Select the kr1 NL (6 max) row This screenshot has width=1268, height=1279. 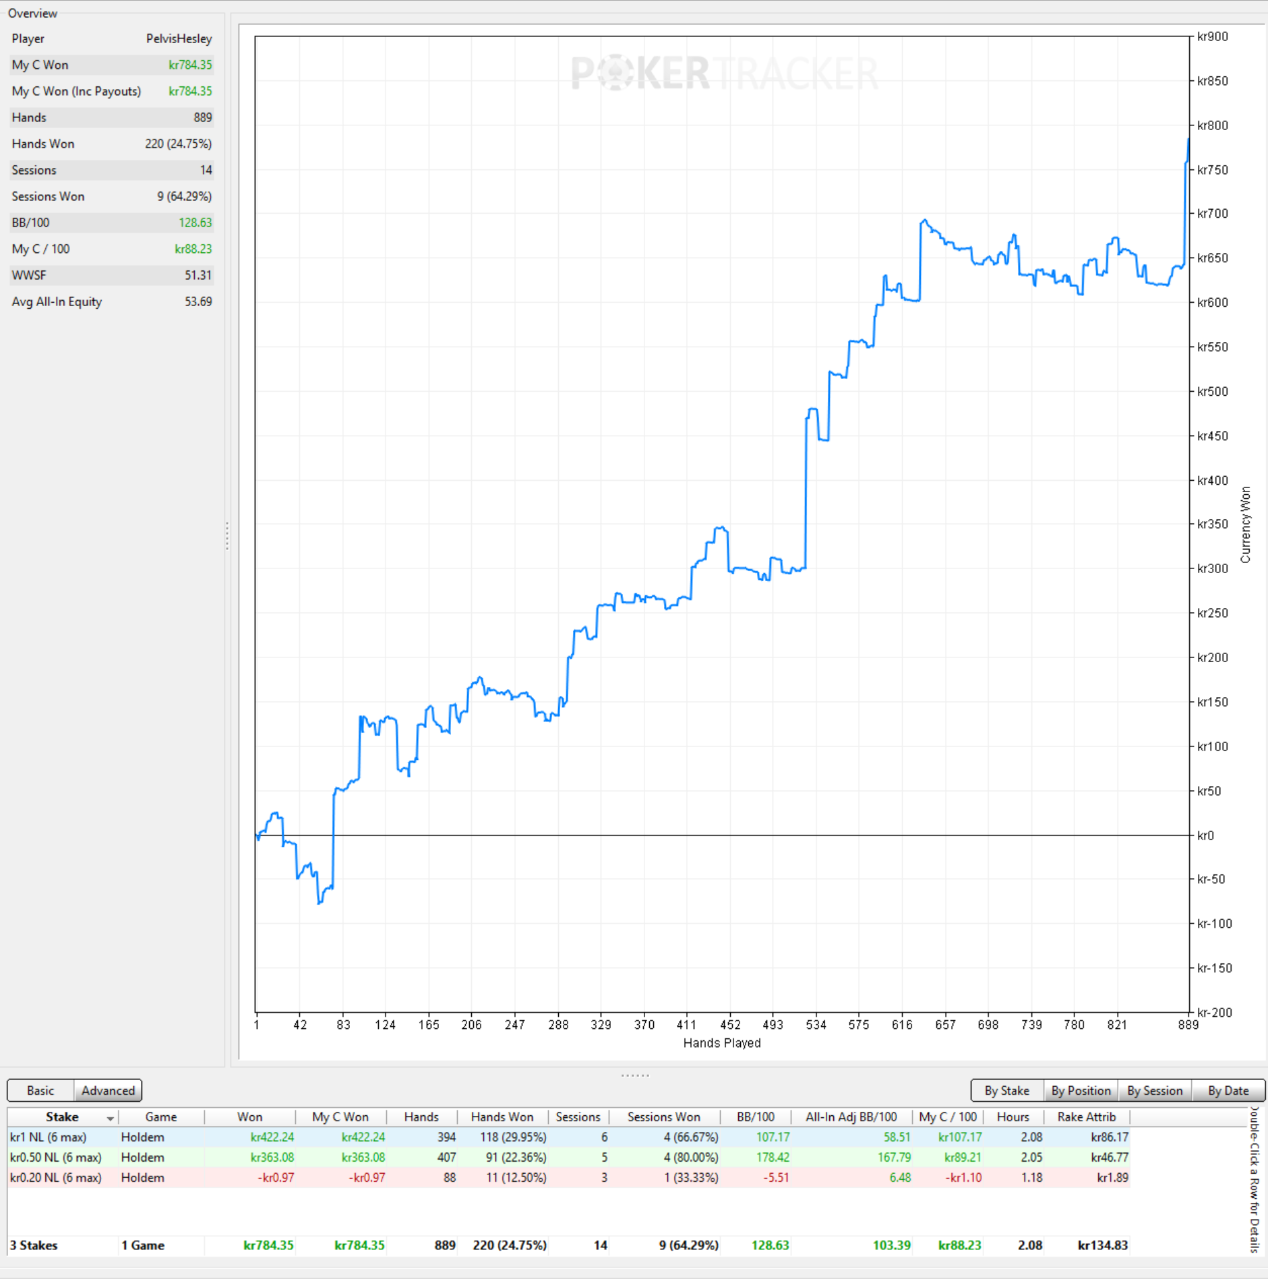point(568,1137)
